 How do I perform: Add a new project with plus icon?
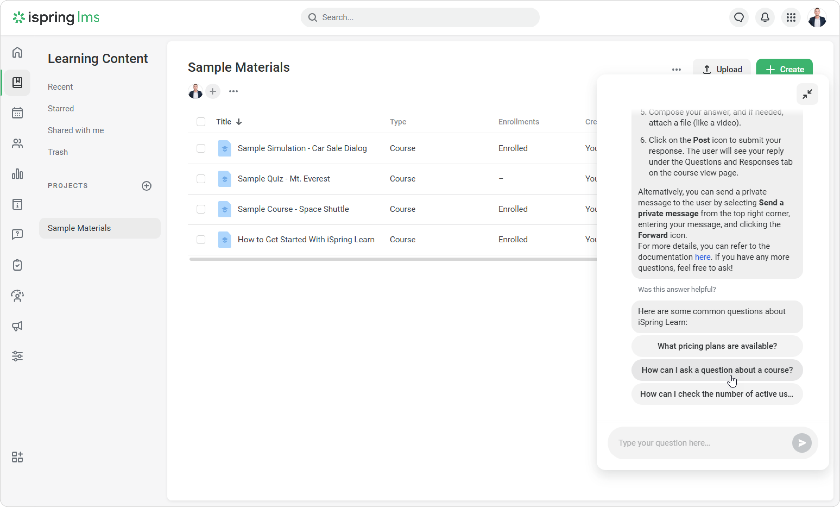point(147,186)
